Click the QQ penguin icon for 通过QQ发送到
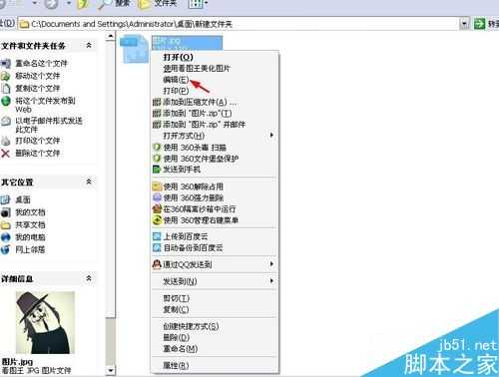Viewport: 499px width, 377px height. pyautogui.click(x=157, y=264)
